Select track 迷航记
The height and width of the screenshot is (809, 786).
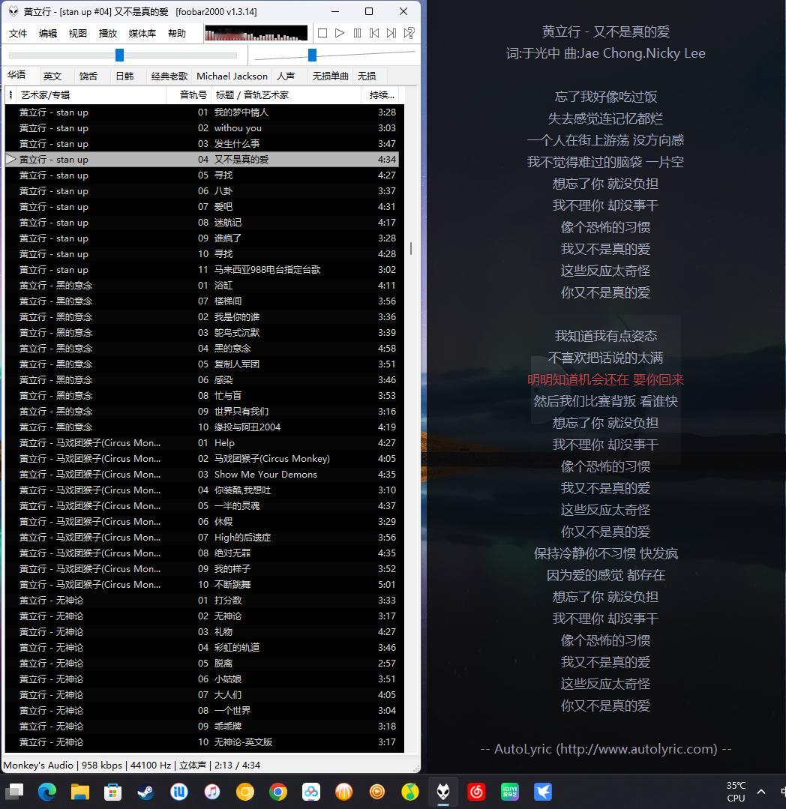(x=202, y=223)
